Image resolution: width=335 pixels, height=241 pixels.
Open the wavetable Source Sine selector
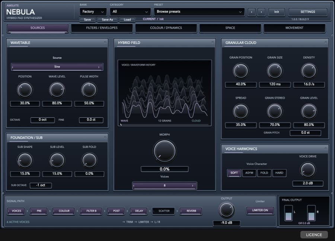click(57, 67)
